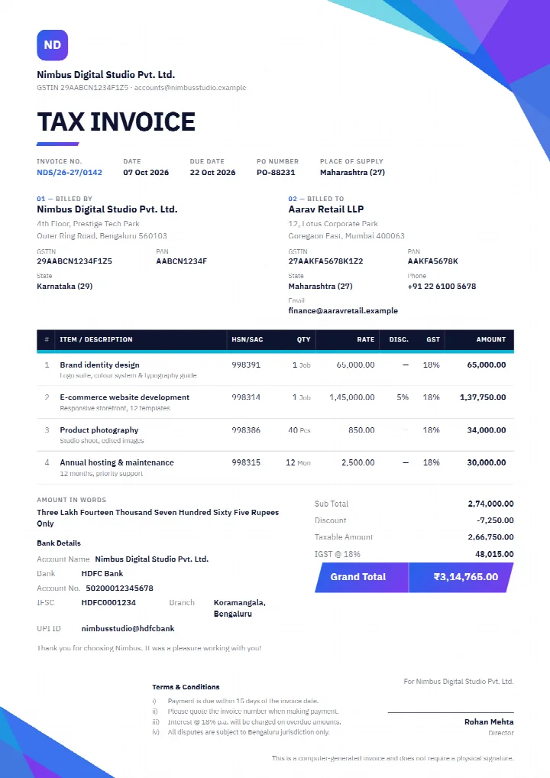The image size is (550, 778).
Task: Select amount 1,37,750.00
Action: point(483,397)
